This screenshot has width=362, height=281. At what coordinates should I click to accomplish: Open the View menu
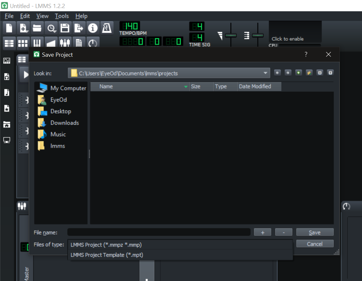[42, 16]
